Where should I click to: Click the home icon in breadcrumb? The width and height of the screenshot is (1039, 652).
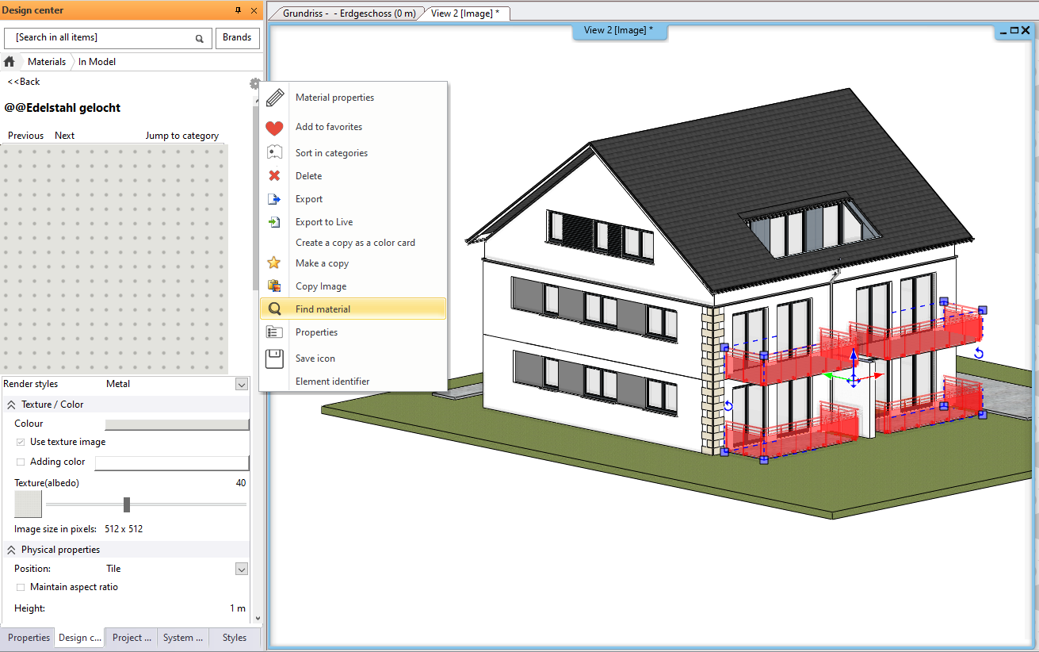point(10,62)
